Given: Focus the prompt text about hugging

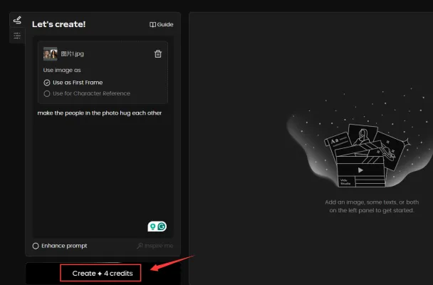Looking at the screenshot, I should (x=100, y=113).
